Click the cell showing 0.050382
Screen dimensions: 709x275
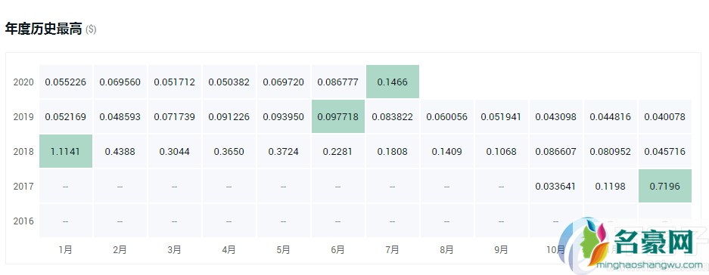[x=229, y=82]
